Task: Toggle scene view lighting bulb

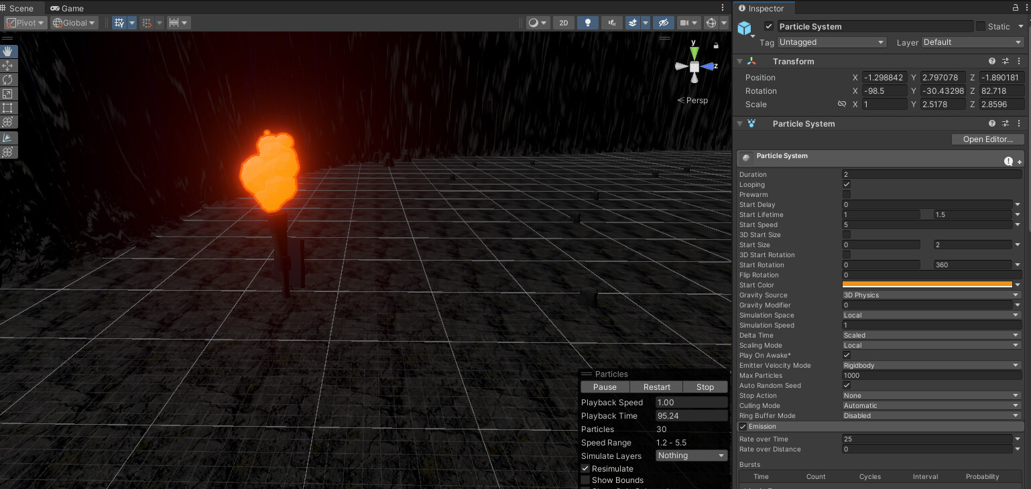Action: click(x=587, y=22)
